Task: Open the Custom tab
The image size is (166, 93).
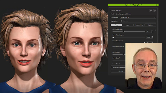Action: (x=150, y=25)
